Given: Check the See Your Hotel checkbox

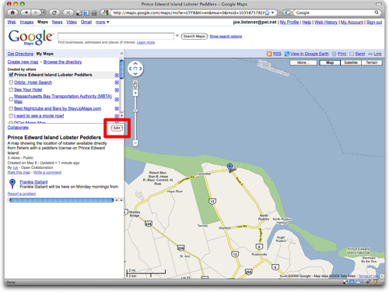Looking at the screenshot, I should point(11,90).
